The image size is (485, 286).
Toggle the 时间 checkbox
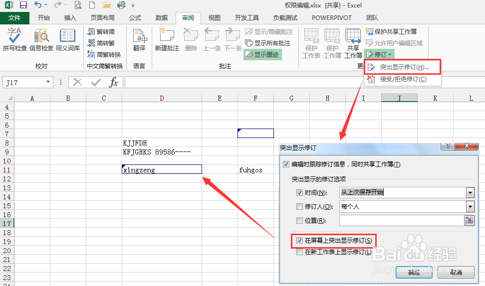click(x=299, y=192)
